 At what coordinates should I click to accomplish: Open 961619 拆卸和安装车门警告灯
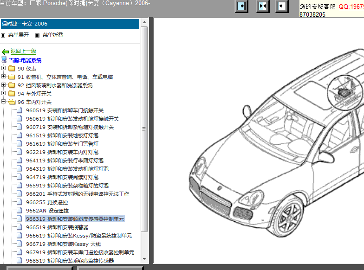pyautogui.click(x=62, y=144)
